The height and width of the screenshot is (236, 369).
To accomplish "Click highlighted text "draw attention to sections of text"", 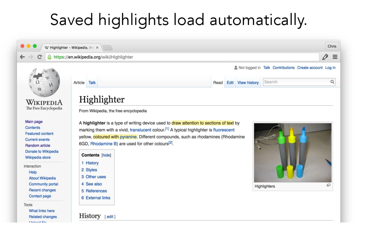I will [203, 123].
